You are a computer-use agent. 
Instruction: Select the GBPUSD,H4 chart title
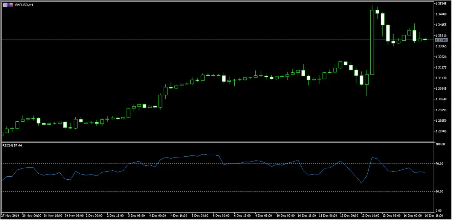click(24, 5)
